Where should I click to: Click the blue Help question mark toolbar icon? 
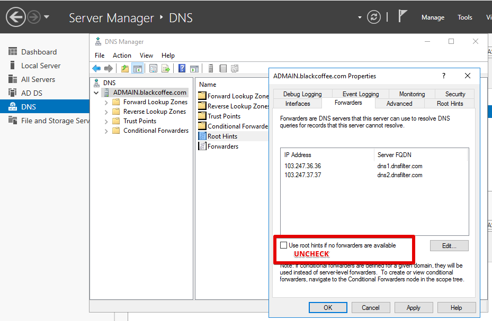pos(182,68)
